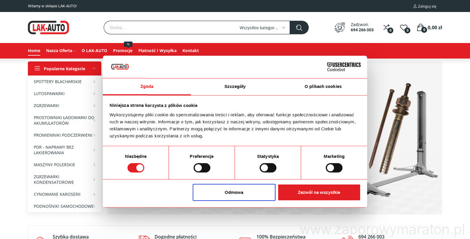
Task: Click the hamburger icon in Popularne Kategorie
Action: tap(37, 68)
